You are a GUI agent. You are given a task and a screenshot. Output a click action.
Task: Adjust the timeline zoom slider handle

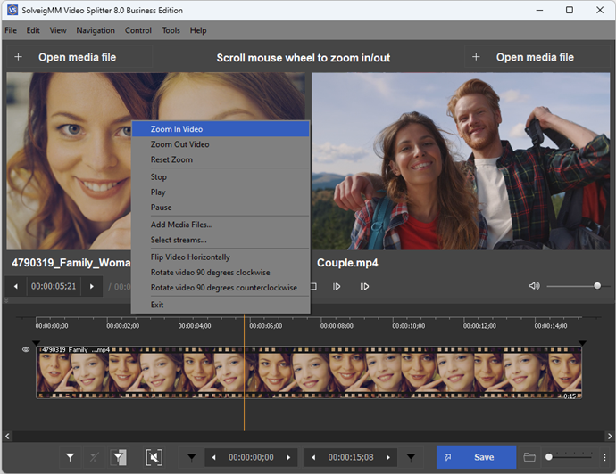click(549, 457)
